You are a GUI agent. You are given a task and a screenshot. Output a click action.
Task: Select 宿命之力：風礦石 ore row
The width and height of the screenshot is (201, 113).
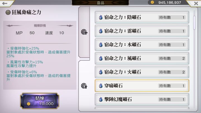point(142,58)
